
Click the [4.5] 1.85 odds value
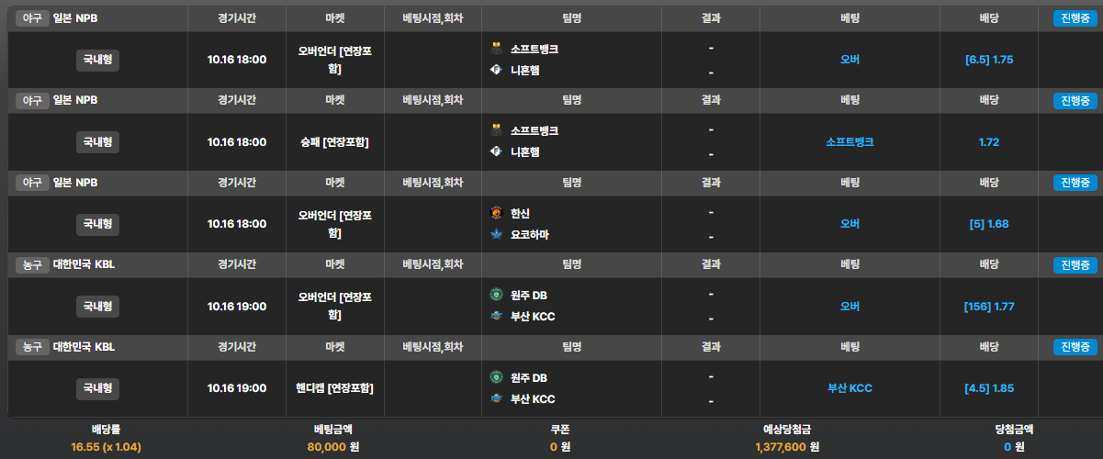coord(989,388)
